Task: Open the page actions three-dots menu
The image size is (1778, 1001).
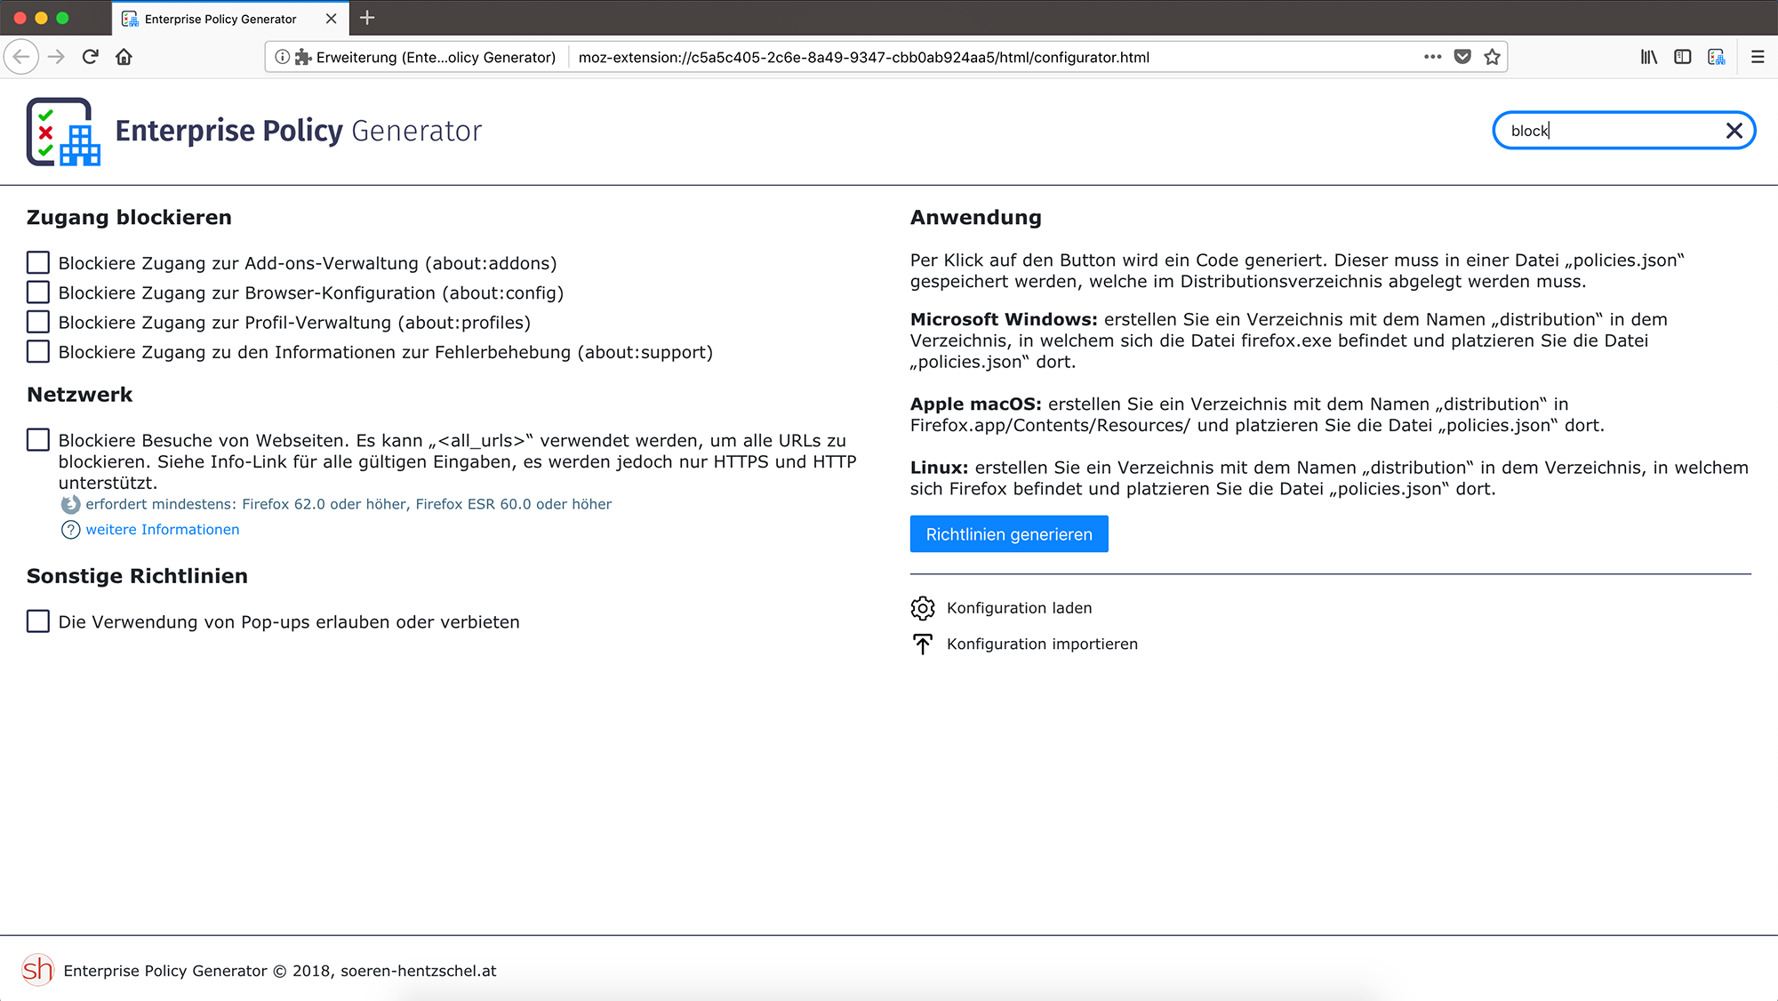Action: (1432, 57)
